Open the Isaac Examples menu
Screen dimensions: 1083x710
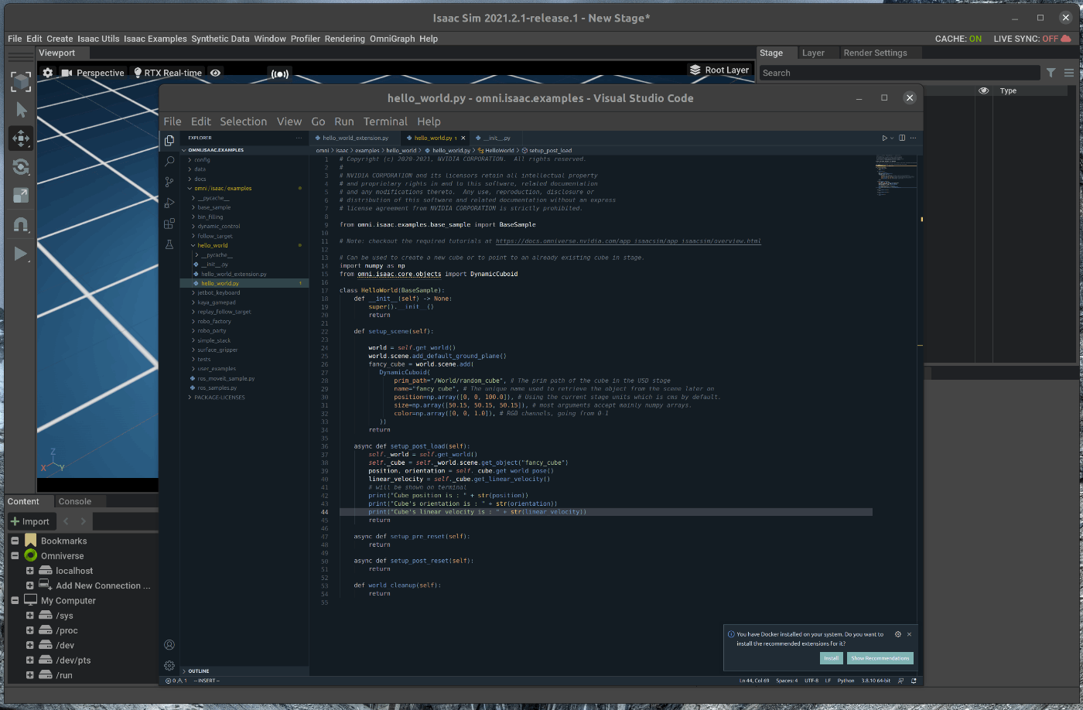155,39
